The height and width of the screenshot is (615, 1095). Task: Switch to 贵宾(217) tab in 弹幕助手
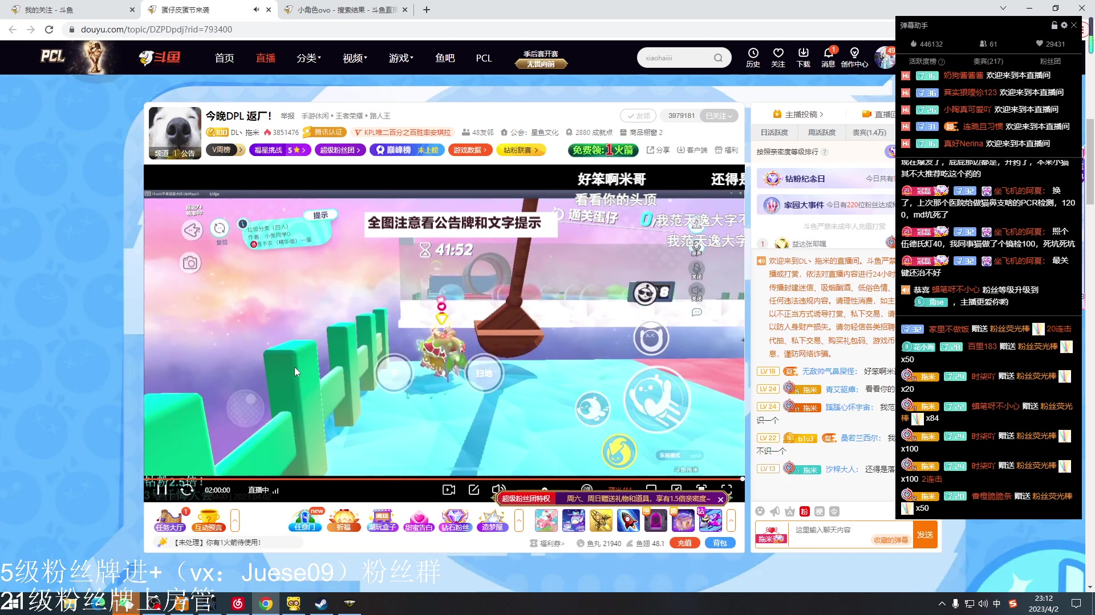click(x=988, y=61)
